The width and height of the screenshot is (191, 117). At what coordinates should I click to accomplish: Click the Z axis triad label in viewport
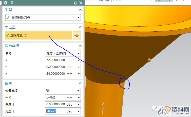103,104
